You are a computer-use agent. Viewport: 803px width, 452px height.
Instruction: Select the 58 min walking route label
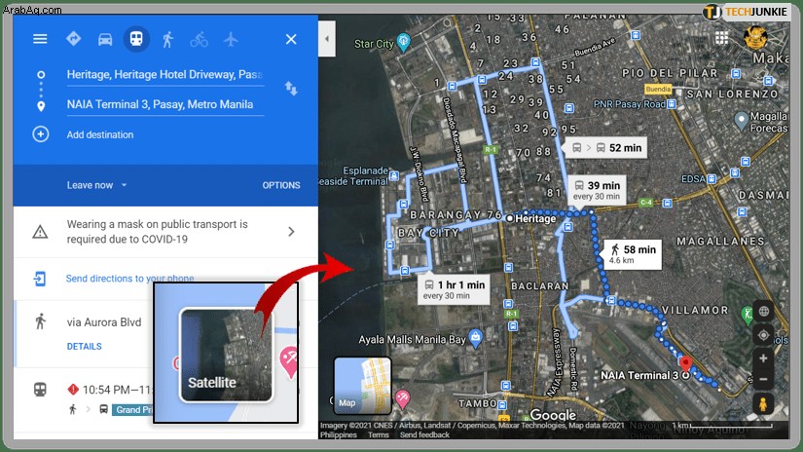coord(633,254)
